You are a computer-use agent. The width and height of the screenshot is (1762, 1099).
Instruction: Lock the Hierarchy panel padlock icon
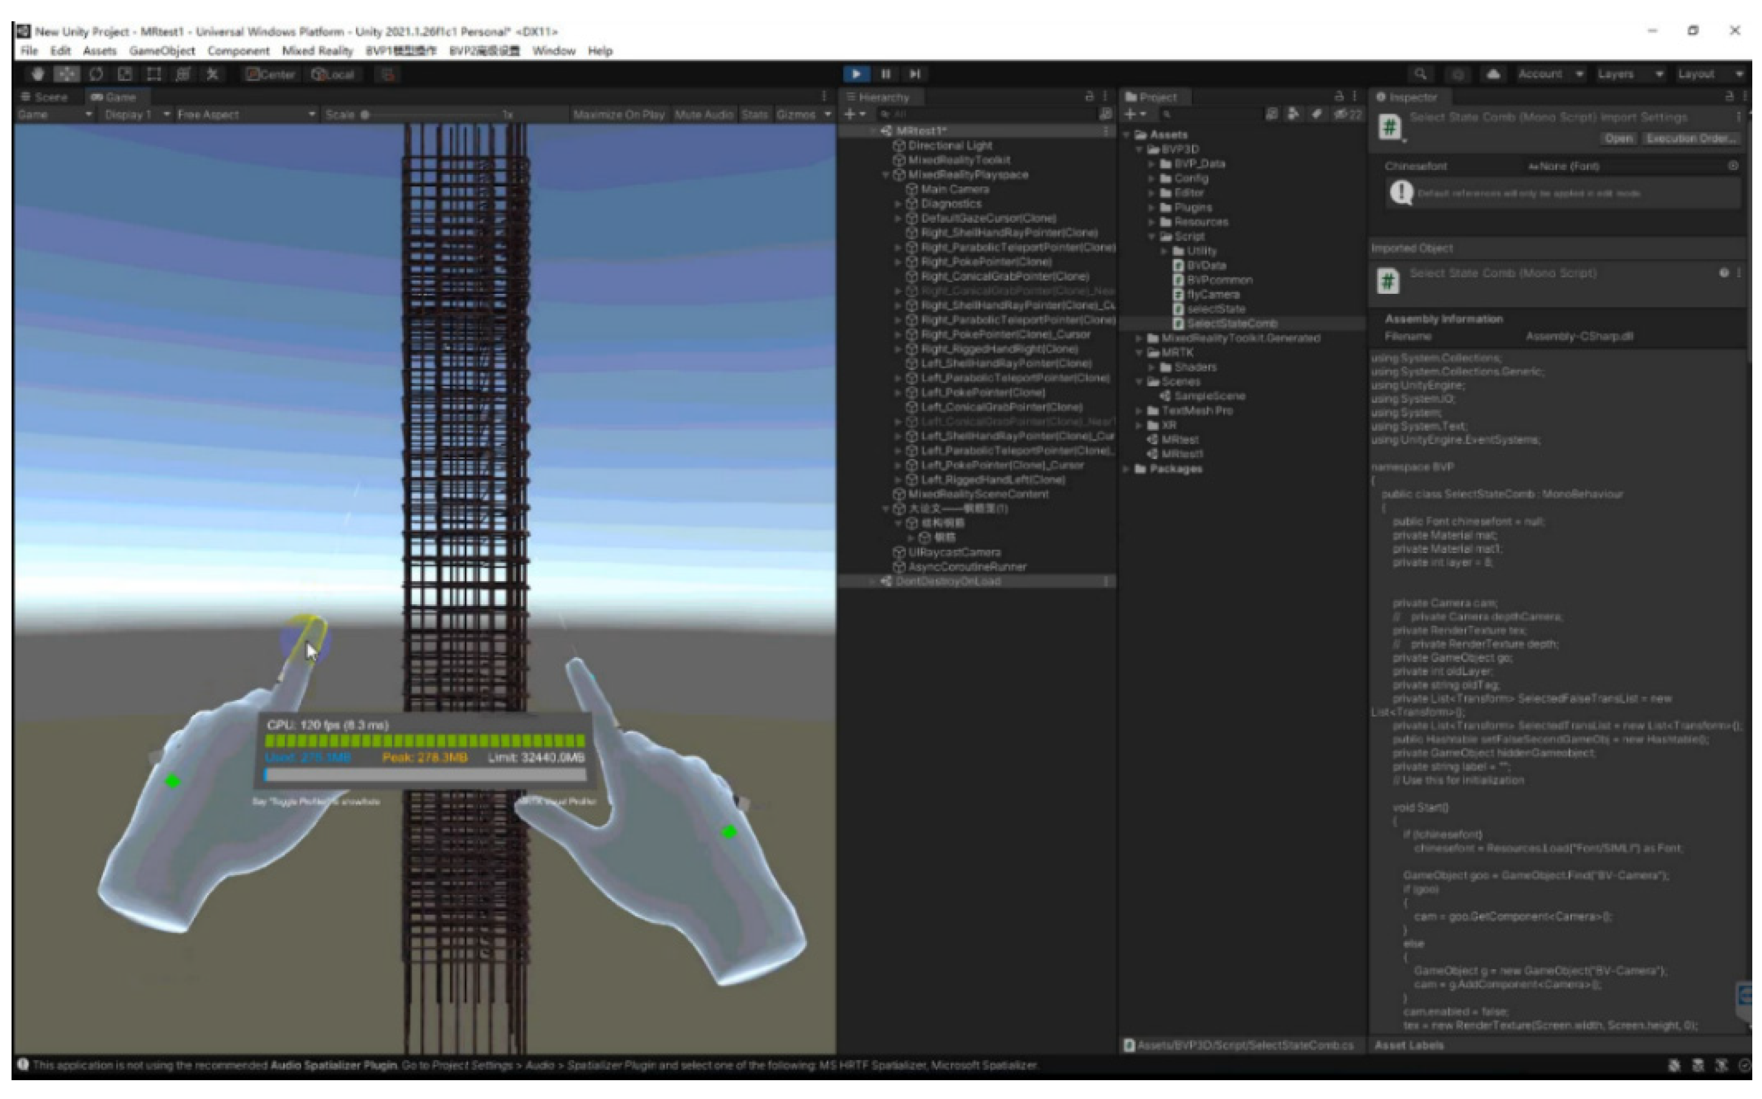[1089, 97]
